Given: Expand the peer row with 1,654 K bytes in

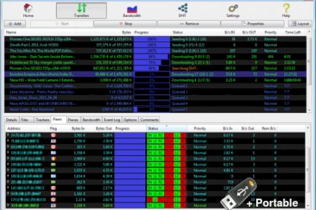Looking at the screenshot, I should tap(8, 176).
